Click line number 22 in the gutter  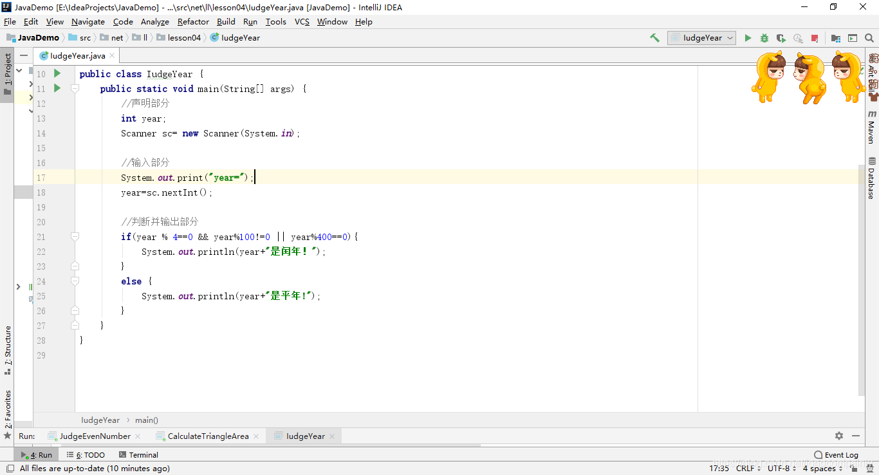(x=41, y=252)
